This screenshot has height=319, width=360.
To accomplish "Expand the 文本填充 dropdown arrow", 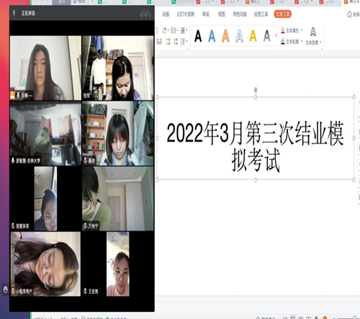I will [302, 30].
